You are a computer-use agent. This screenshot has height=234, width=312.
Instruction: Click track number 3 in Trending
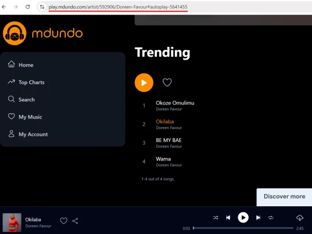coord(144,143)
